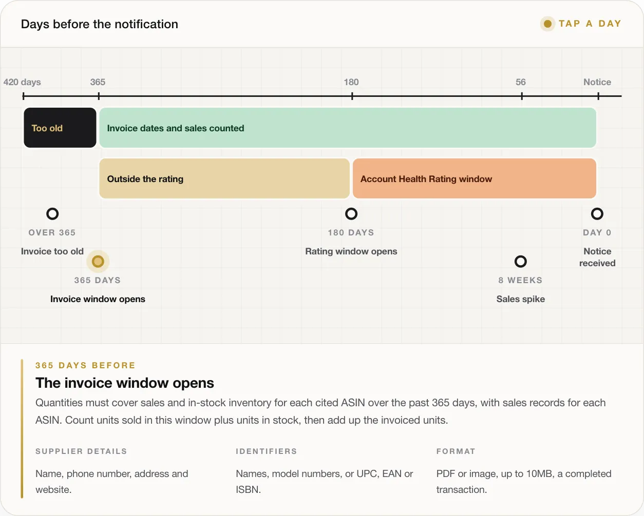Click the 'OVER 365' marker caption
Image resolution: width=644 pixels, height=516 pixels.
52,233
